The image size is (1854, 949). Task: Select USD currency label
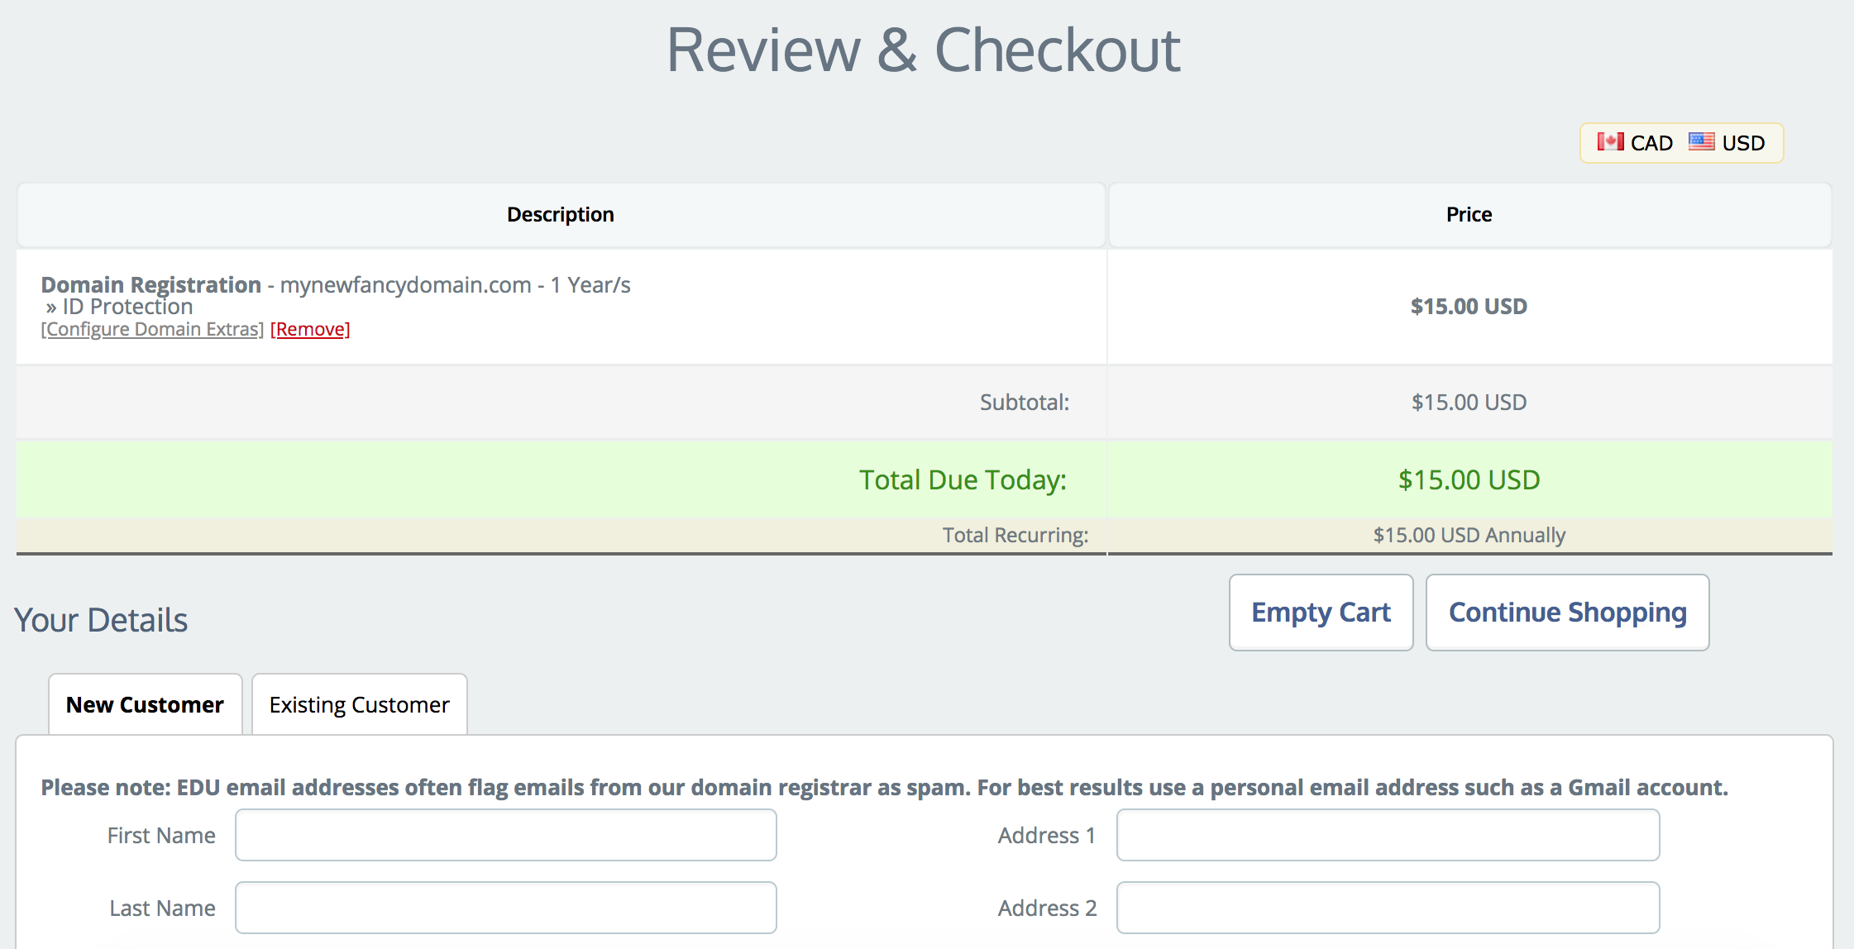point(1743,143)
